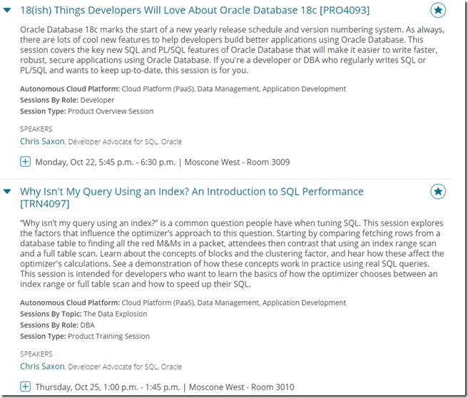Click the DBA role label
Image resolution: width=468 pixels, height=398 pixels.
pyautogui.click(x=87, y=325)
